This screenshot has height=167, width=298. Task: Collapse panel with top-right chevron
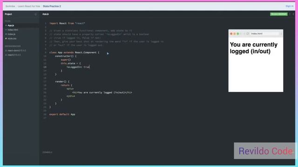point(293,14)
